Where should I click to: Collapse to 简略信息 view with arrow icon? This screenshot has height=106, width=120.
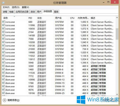pos(5,100)
